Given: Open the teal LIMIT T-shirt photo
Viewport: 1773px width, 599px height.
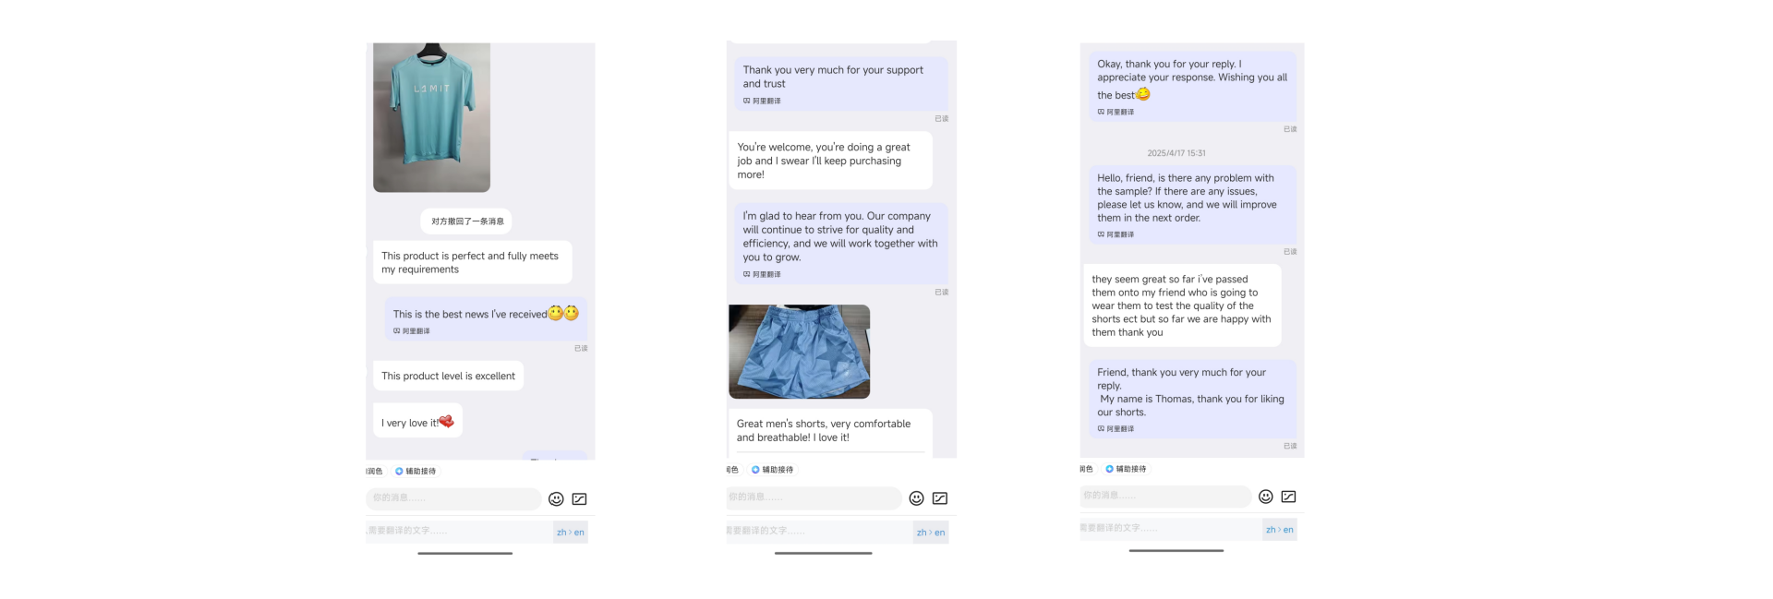Looking at the screenshot, I should (431, 117).
